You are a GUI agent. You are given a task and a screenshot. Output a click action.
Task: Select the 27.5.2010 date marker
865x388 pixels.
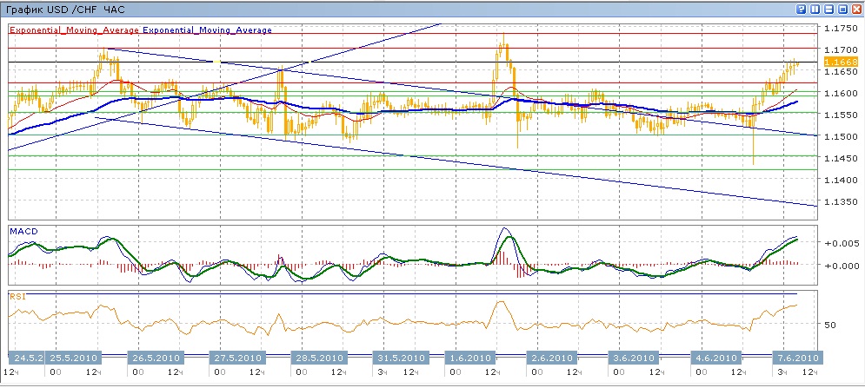pos(238,358)
